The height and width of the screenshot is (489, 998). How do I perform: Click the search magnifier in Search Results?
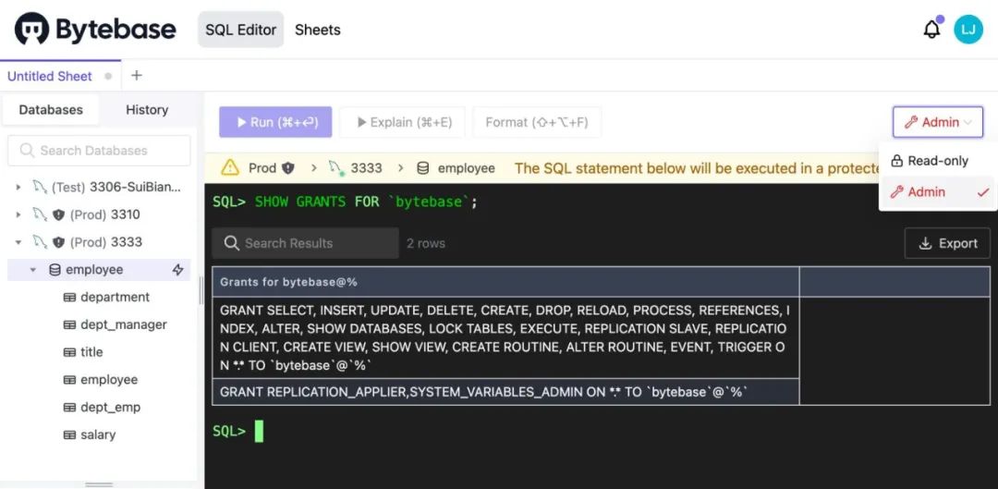233,243
